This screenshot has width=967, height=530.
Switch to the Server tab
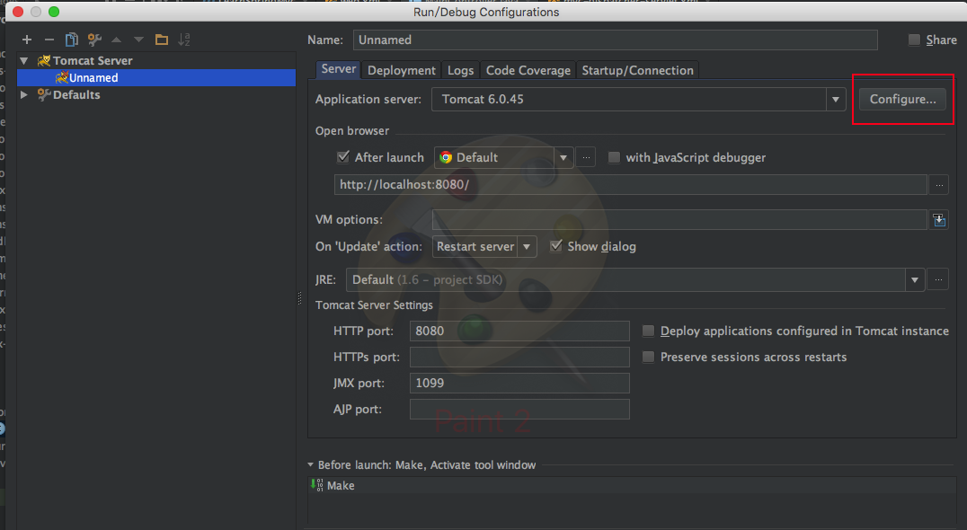tap(338, 69)
